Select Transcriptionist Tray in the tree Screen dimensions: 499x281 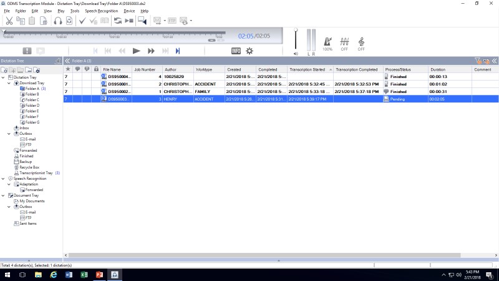coord(36,173)
